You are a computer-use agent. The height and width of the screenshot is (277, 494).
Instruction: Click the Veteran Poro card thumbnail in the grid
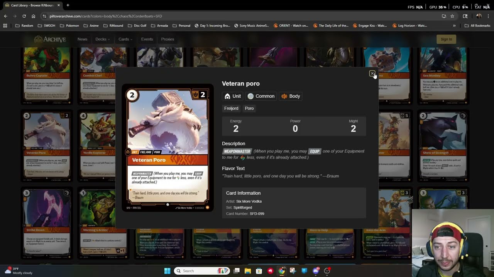(47, 146)
